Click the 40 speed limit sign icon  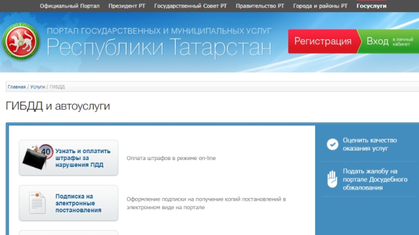pos(46,151)
